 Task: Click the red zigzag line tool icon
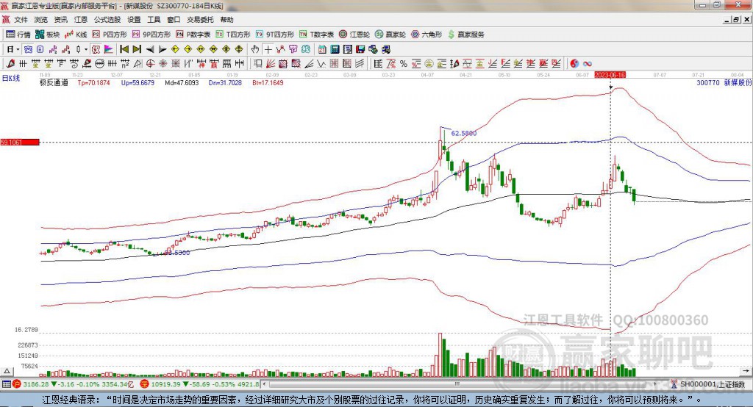[x=280, y=49]
